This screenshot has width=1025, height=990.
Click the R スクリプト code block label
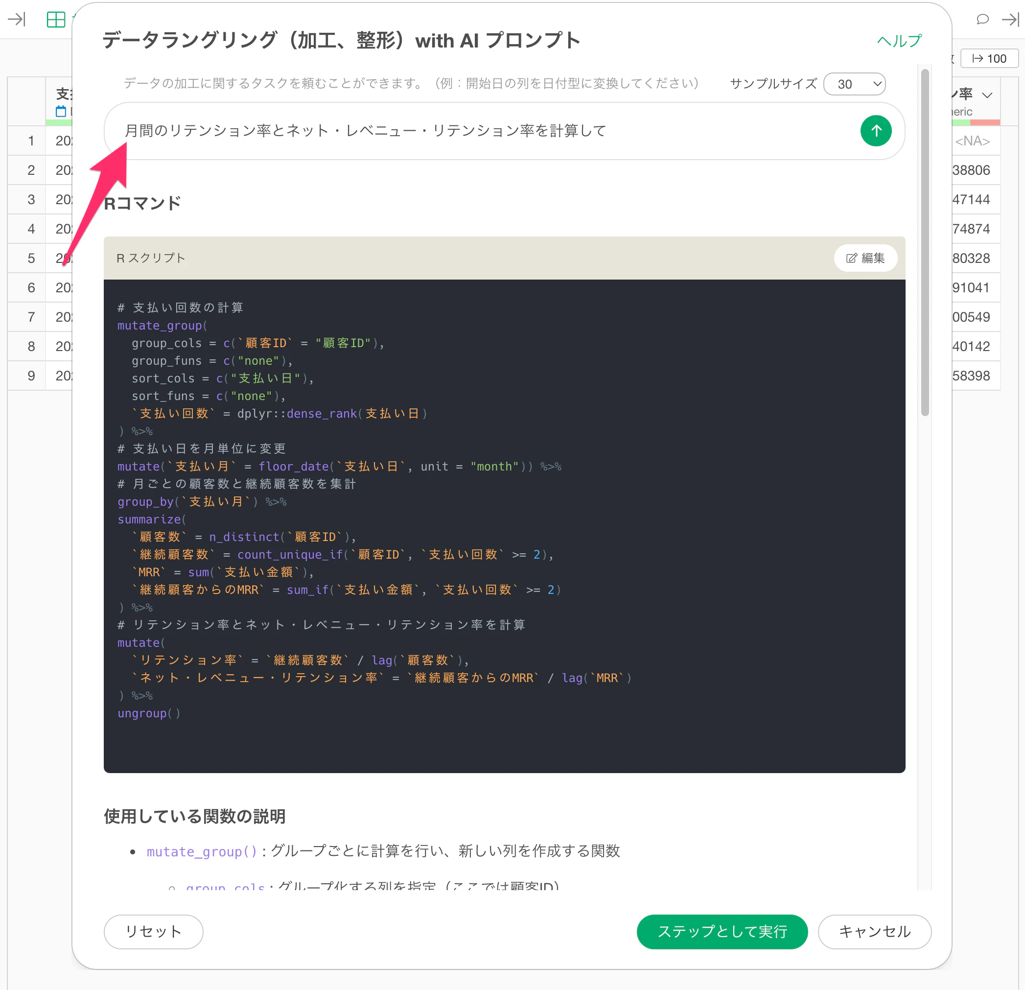[x=151, y=258]
